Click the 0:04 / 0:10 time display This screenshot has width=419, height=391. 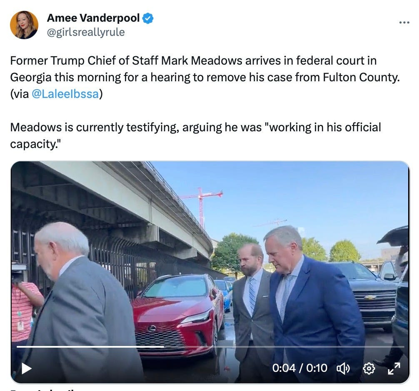(299, 368)
